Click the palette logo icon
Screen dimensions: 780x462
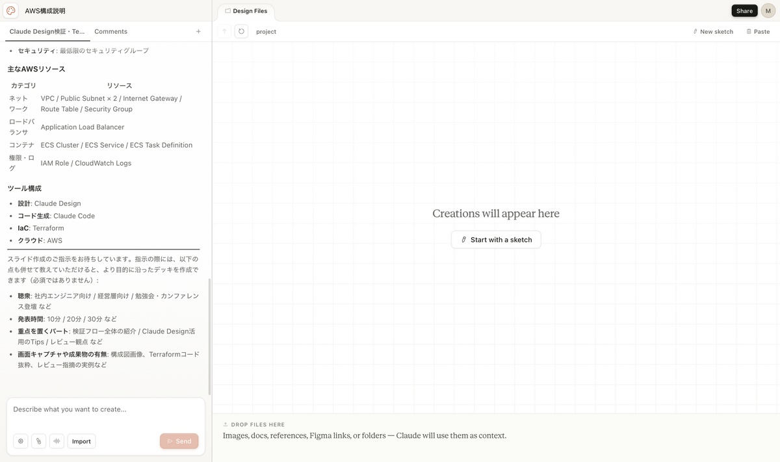(11, 10)
